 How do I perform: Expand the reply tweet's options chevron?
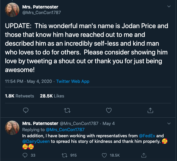coord(169,123)
